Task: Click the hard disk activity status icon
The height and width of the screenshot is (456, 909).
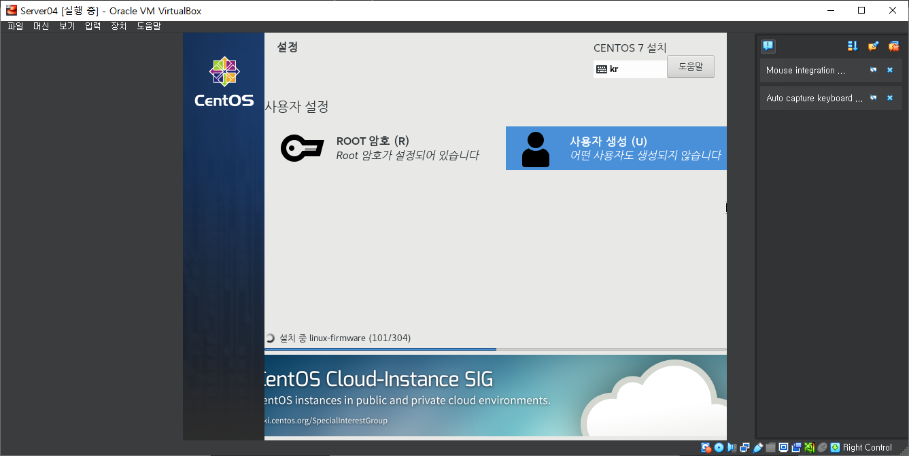Action: pyautogui.click(x=706, y=447)
